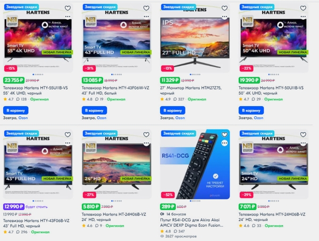Open more options on 50" 4K UHD TV card
Viewport: 319px width, 241px height.
click(x=303, y=17)
